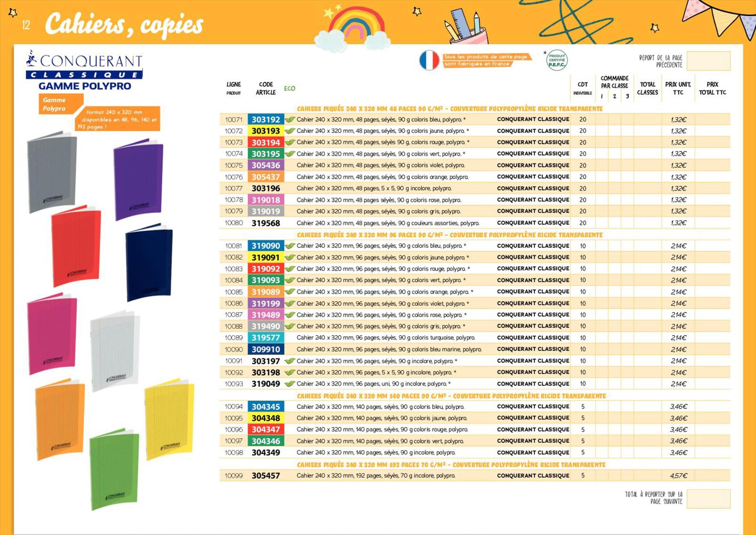Click the eco leaf icon beside code 303195
This screenshot has width=756, height=535.
pyautogui.click(x=290, y=154)
